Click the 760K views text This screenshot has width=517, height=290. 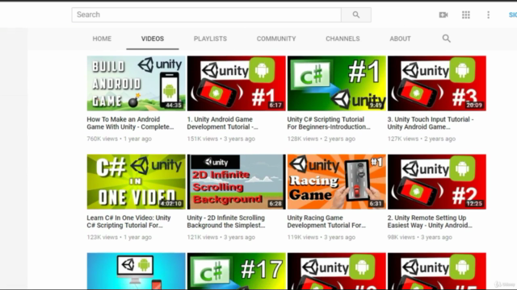(103, 139)
